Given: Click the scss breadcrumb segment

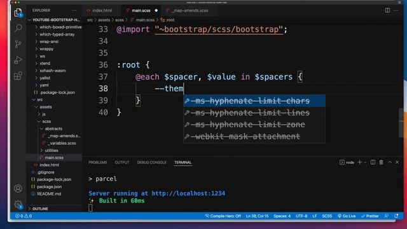Looking at the screenshot, I should click(120, 20).
